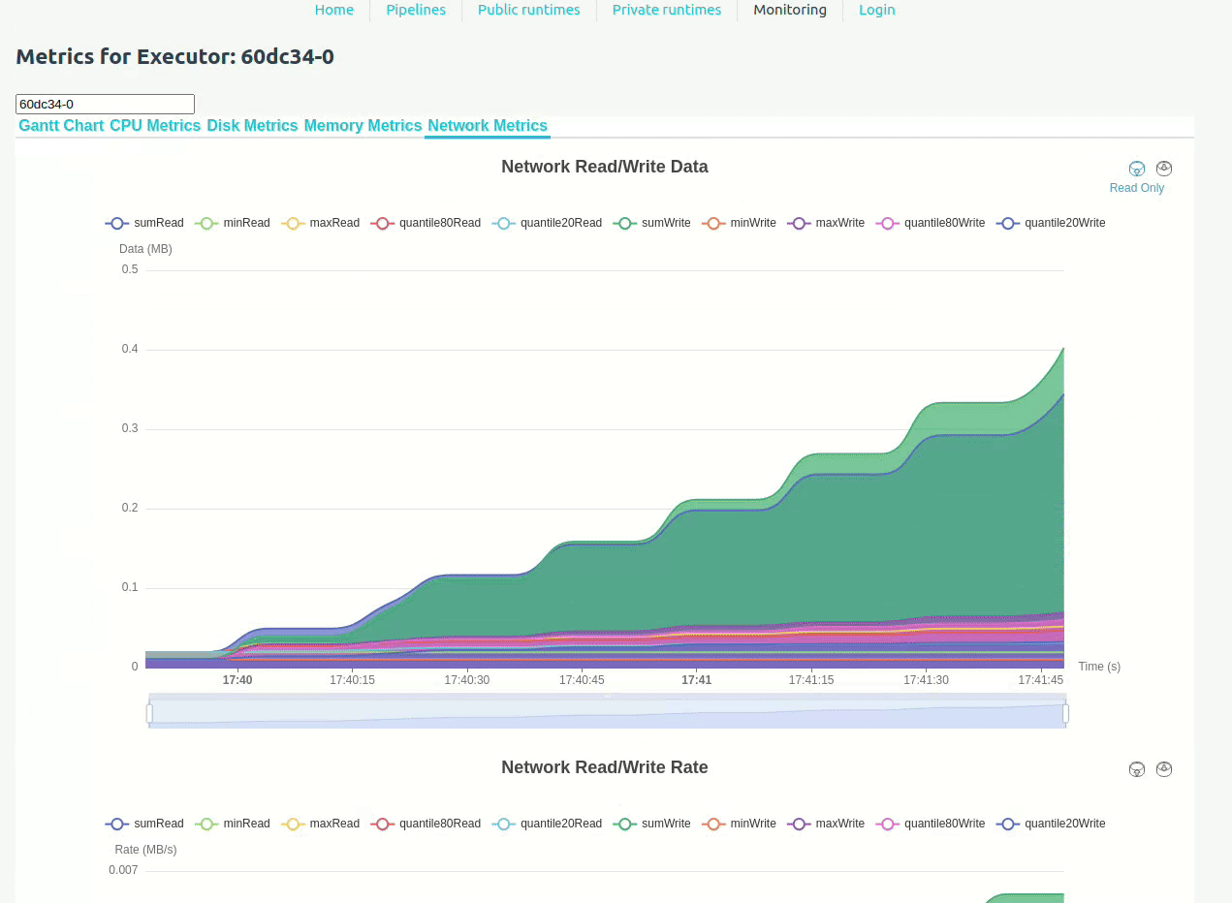Open the Disk Metrics tab
The height and width of the screenshot is (903, 1232).
(x=252, y=126)
